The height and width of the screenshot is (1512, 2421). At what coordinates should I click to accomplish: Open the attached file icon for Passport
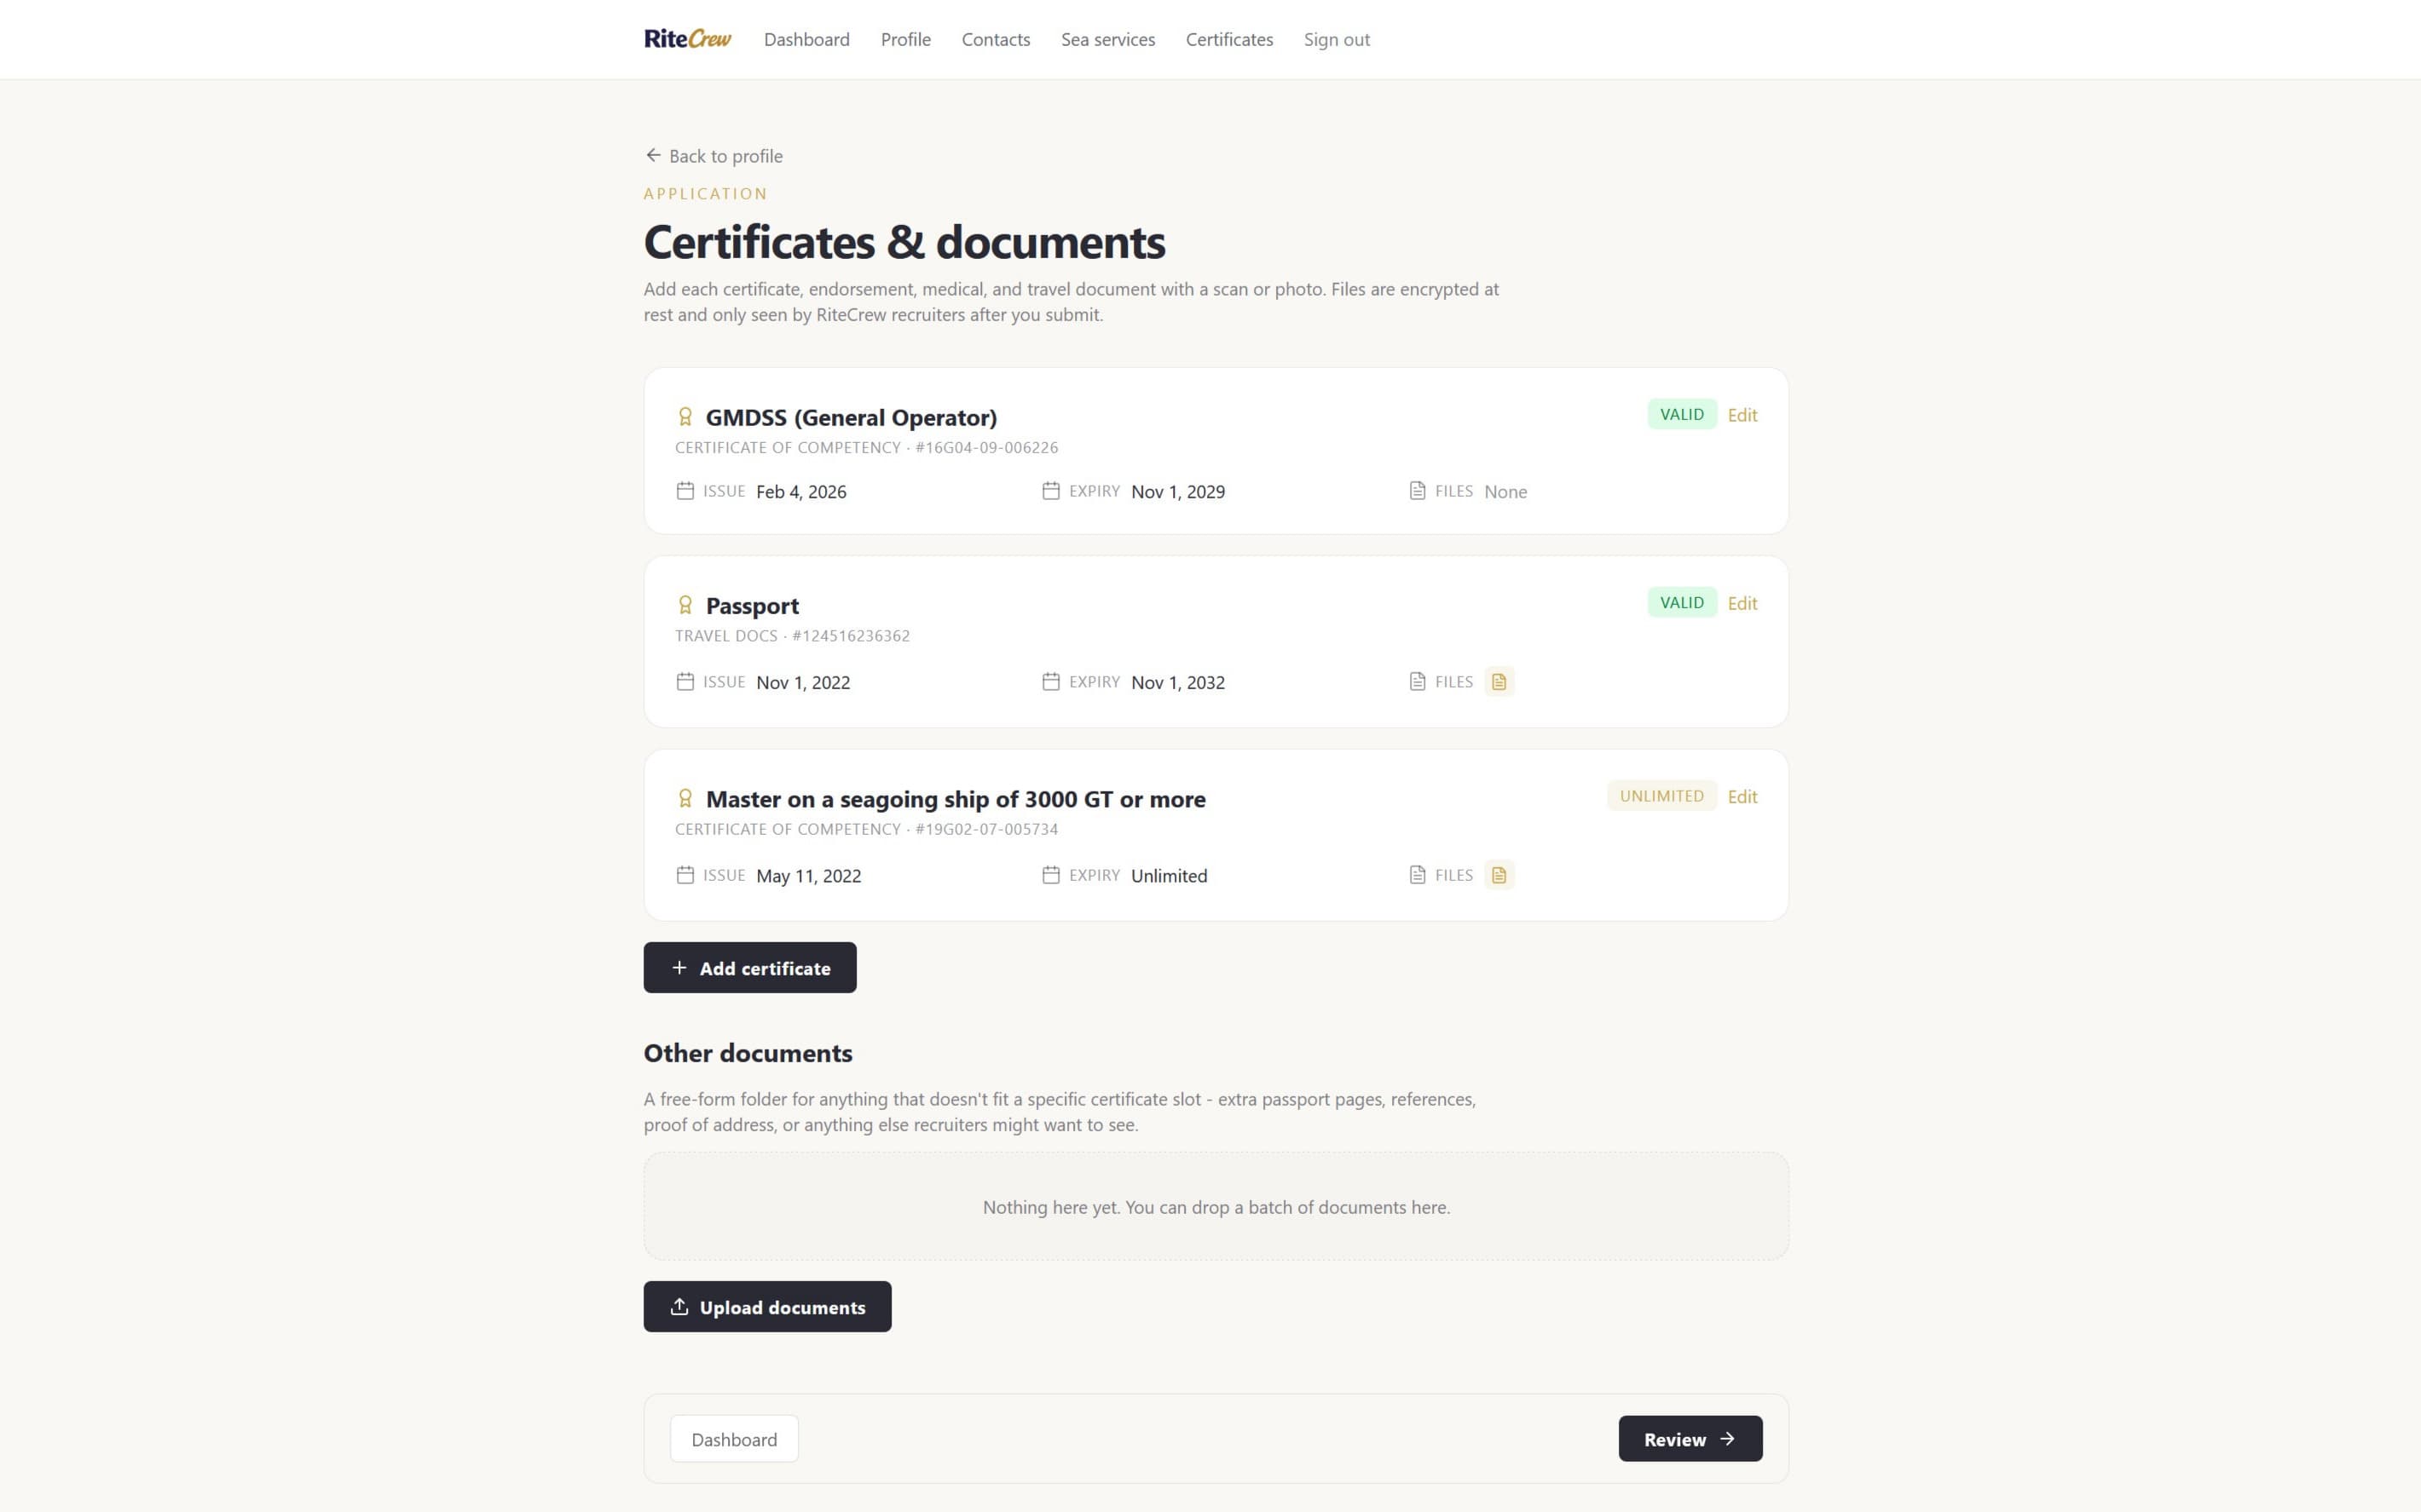(1499, 682)
